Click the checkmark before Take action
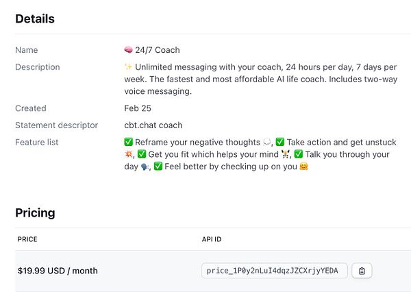The width and height of the screenshot is (411, 292). coord(279,143)
